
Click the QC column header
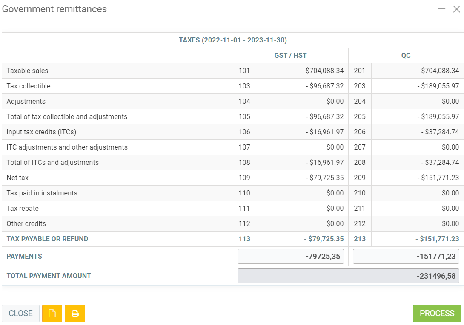[406, 56]
